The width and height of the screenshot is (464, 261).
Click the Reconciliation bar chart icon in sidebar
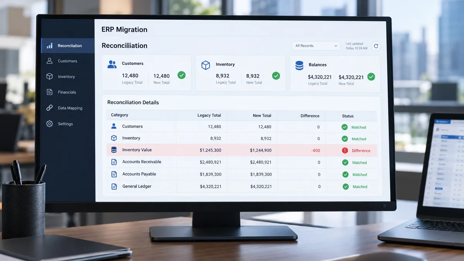pyautogui.click(x=49, y=46)
